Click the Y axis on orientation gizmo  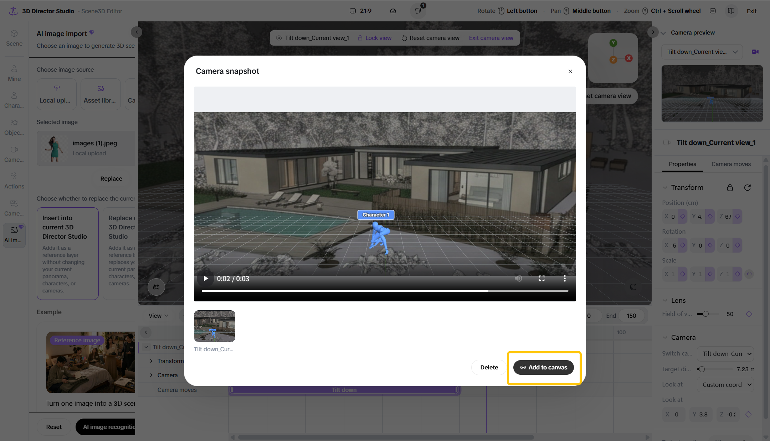[x=613, y=43]
